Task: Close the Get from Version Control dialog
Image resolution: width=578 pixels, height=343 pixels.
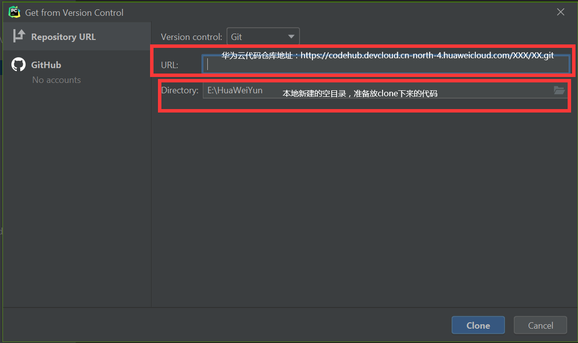Action: (561, 12)
